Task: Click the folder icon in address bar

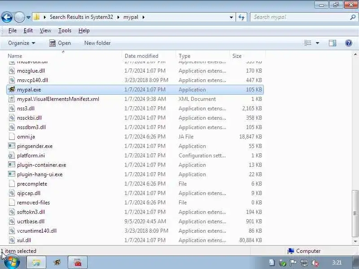Action: tap(37, 17)
